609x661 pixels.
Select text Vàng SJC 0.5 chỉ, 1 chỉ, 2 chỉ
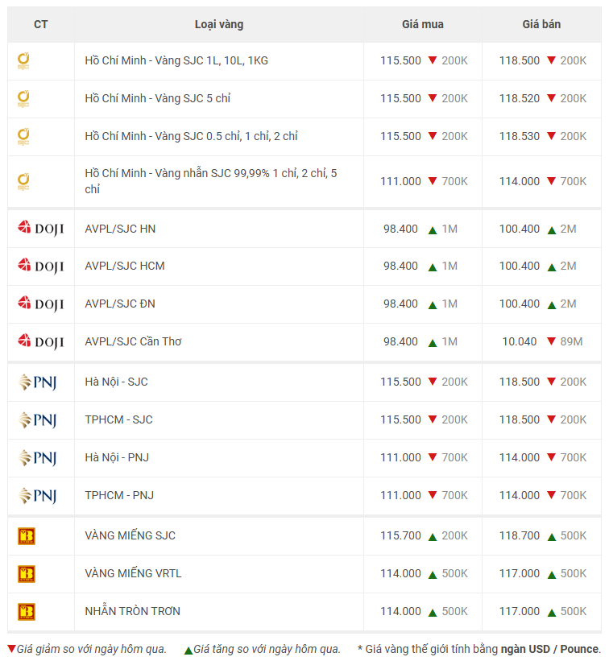pos(226,137)
